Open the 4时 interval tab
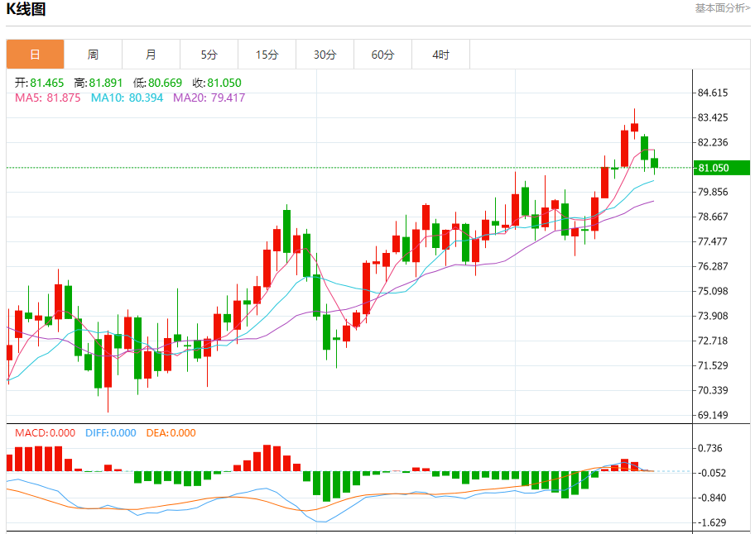The height and width of the screenshot is (534, 755). point(440,55)
